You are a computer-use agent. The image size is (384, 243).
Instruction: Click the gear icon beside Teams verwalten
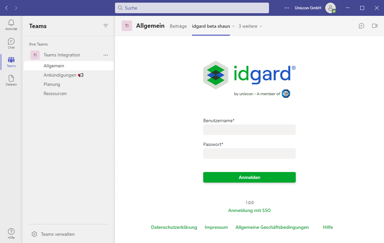click(34, 234)
